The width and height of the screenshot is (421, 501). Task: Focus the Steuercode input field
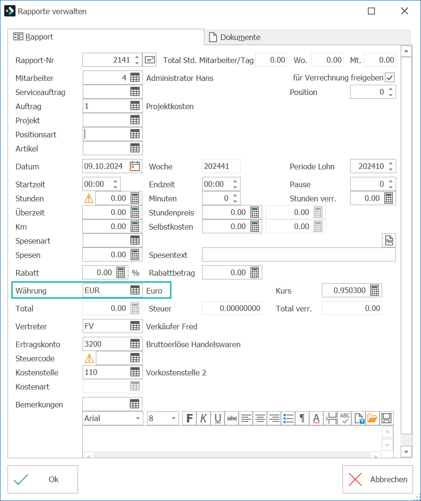(113, 358)
